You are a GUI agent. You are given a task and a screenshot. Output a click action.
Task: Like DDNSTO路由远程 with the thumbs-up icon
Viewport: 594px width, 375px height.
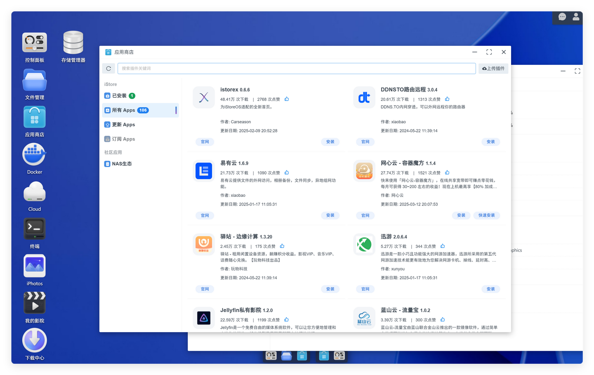point(447,99)
